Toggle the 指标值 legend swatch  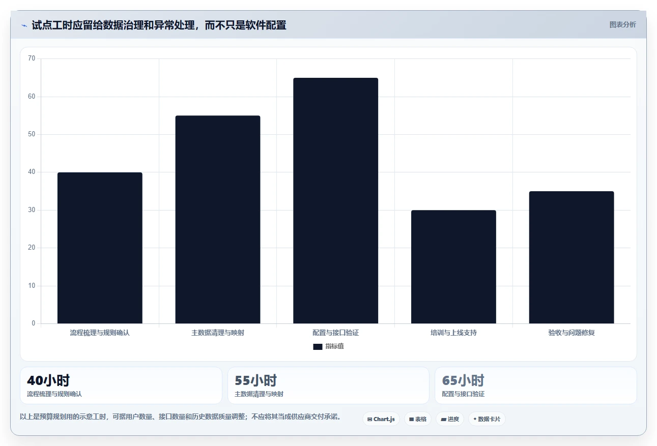(318, 347)
